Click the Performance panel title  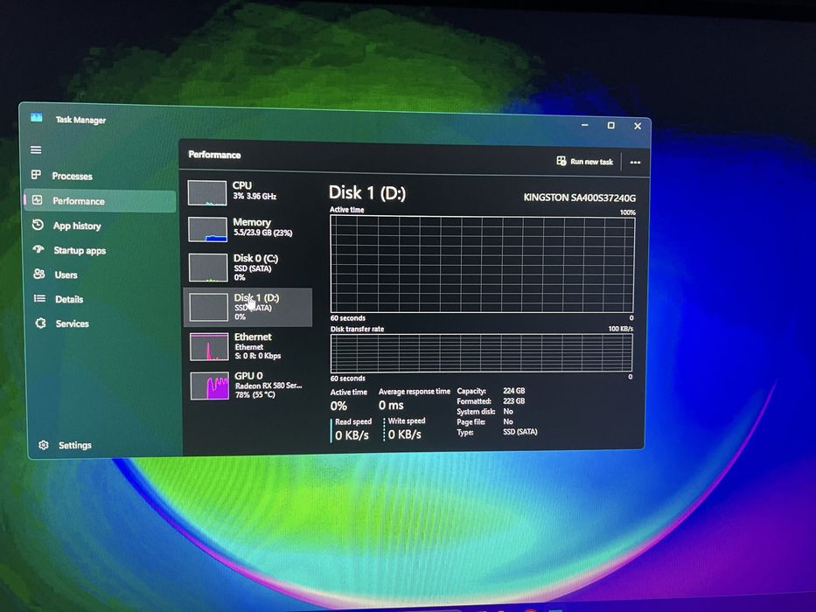(214, 155)
